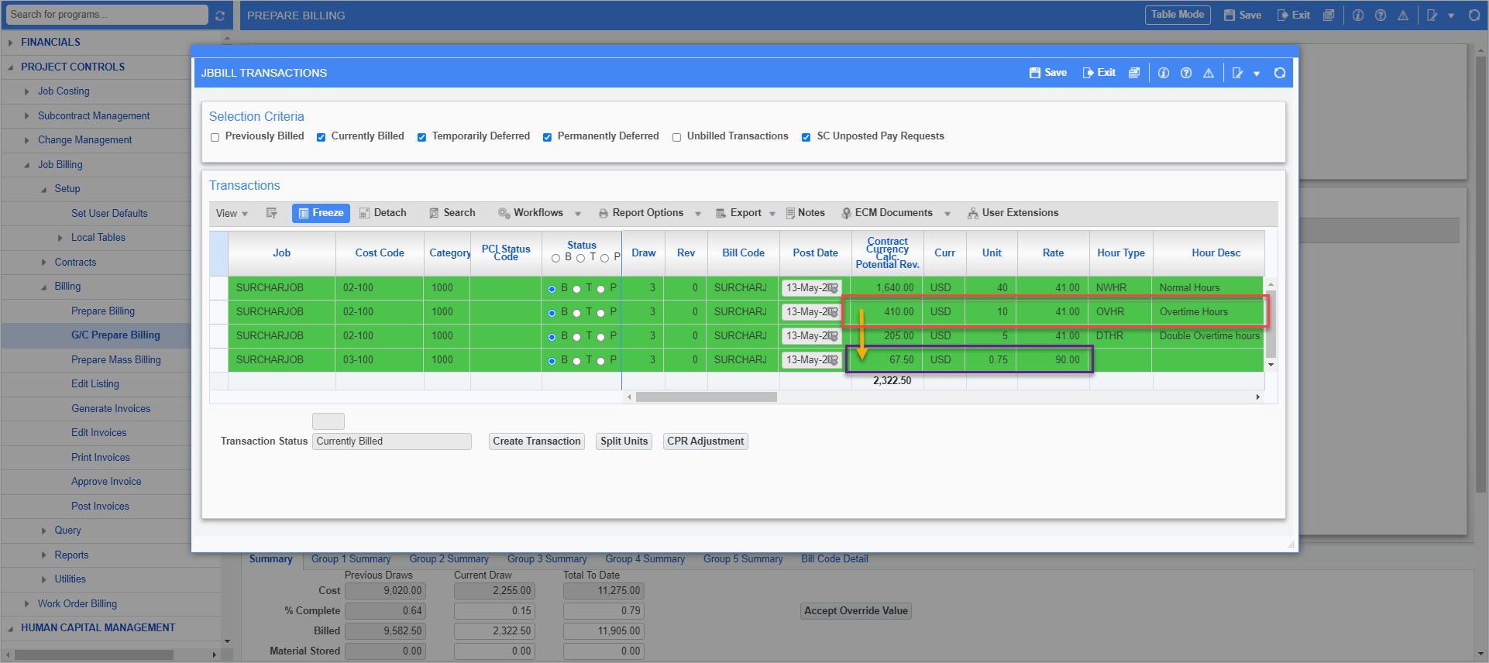Uncheck Temporarily Deferred checkbox

(421, 137)
